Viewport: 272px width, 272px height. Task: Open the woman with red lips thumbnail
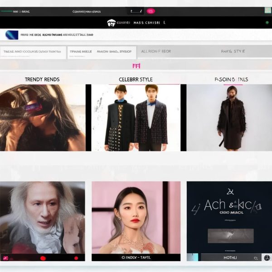[136, 218]
